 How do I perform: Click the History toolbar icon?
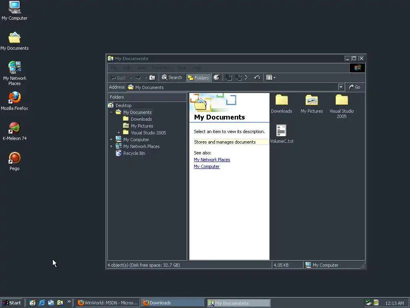(217, 77)
